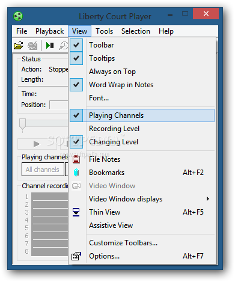Close the open View menu
Screen dimensions: 235x282
click(79, 31)
